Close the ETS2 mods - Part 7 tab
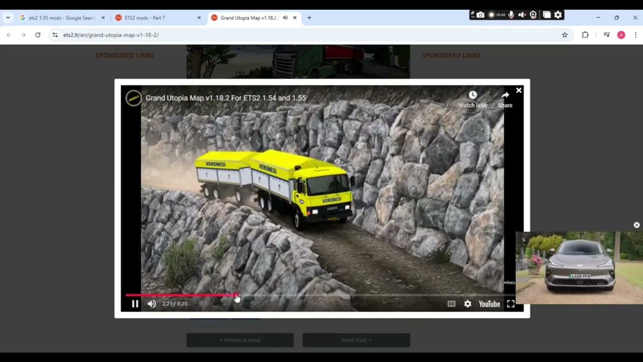Screen dimensions: 643x362 (x=199, y=18)
